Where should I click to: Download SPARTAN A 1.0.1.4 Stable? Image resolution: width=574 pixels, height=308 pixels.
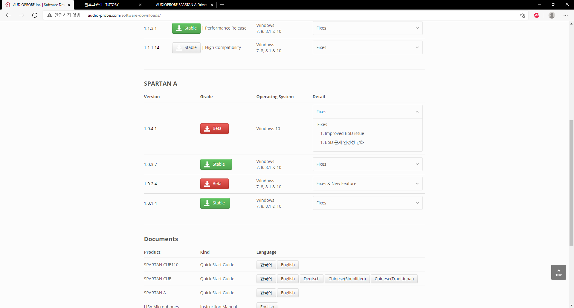215,203
